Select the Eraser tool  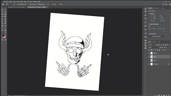coord(5,21)
